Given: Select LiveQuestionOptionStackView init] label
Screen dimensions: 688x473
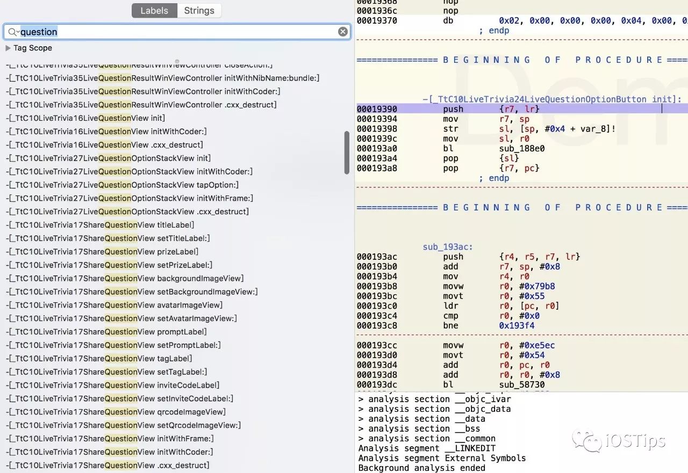Looking at the screenshot, I should click(108, 158).
